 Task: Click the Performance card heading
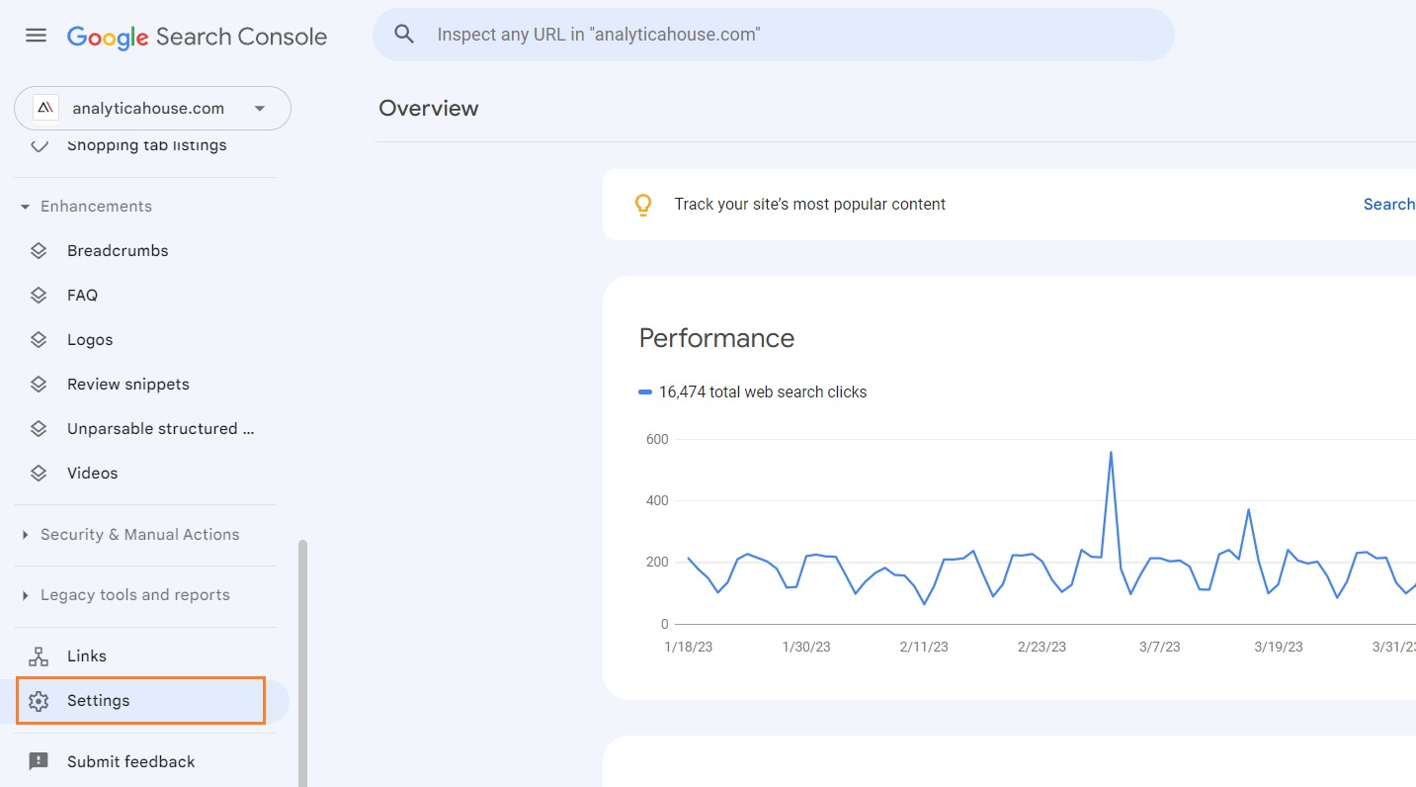(x=716, y=338)
